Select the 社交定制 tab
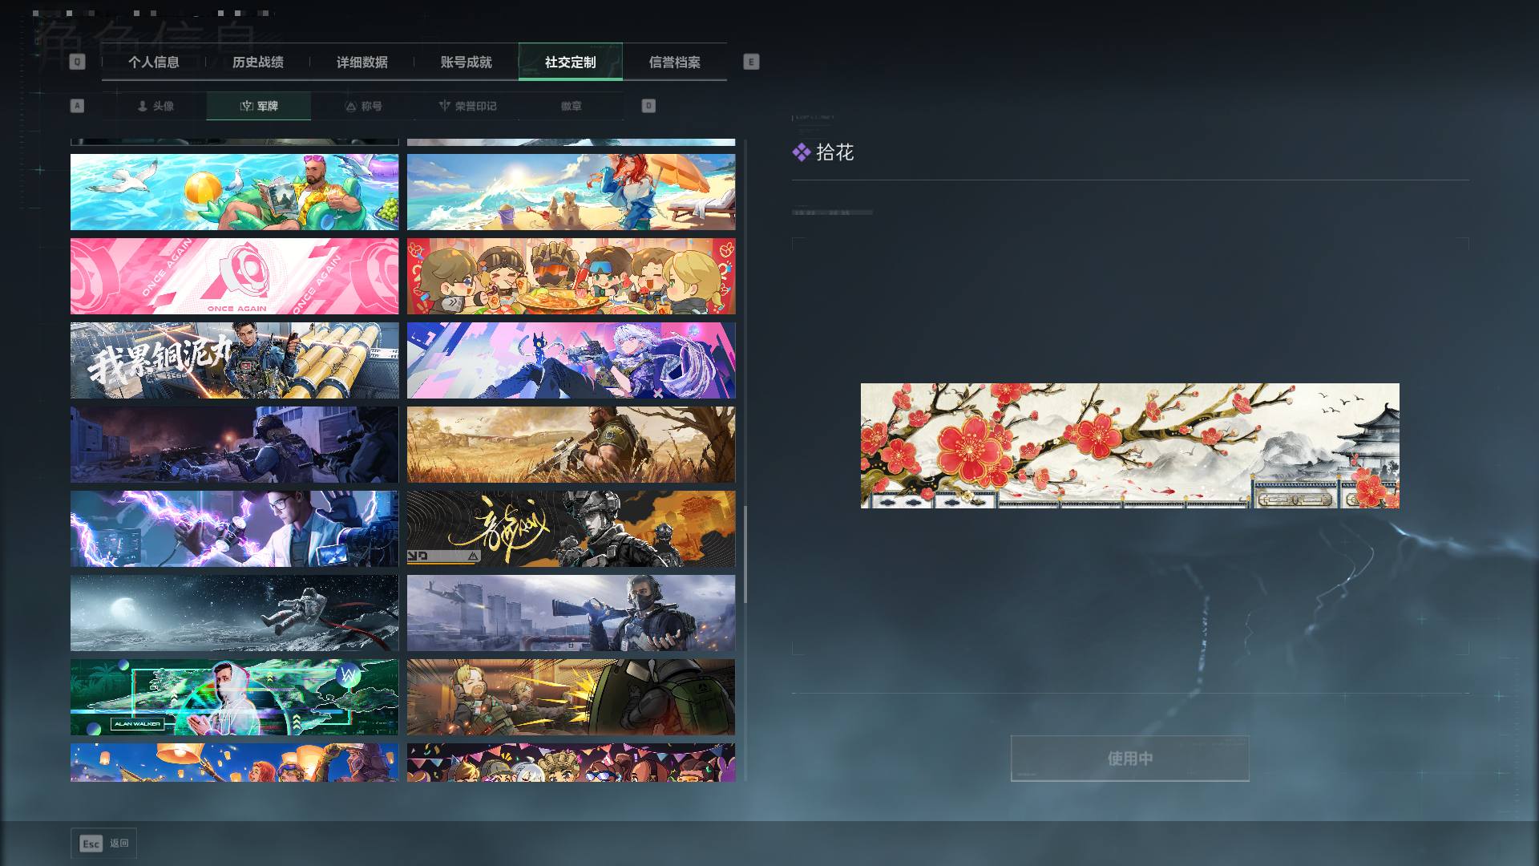 [571, 62]
